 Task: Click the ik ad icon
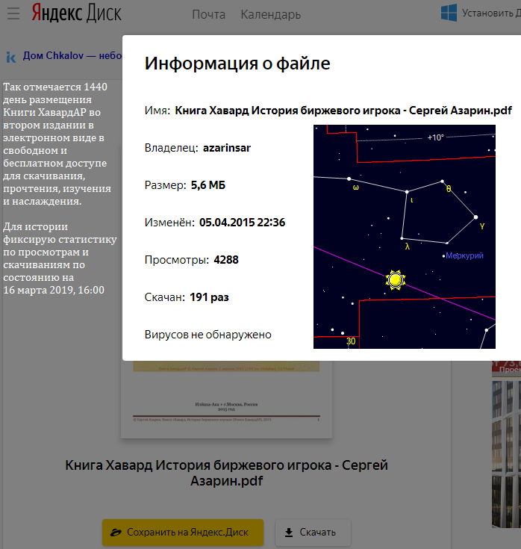tap(11, 56)
